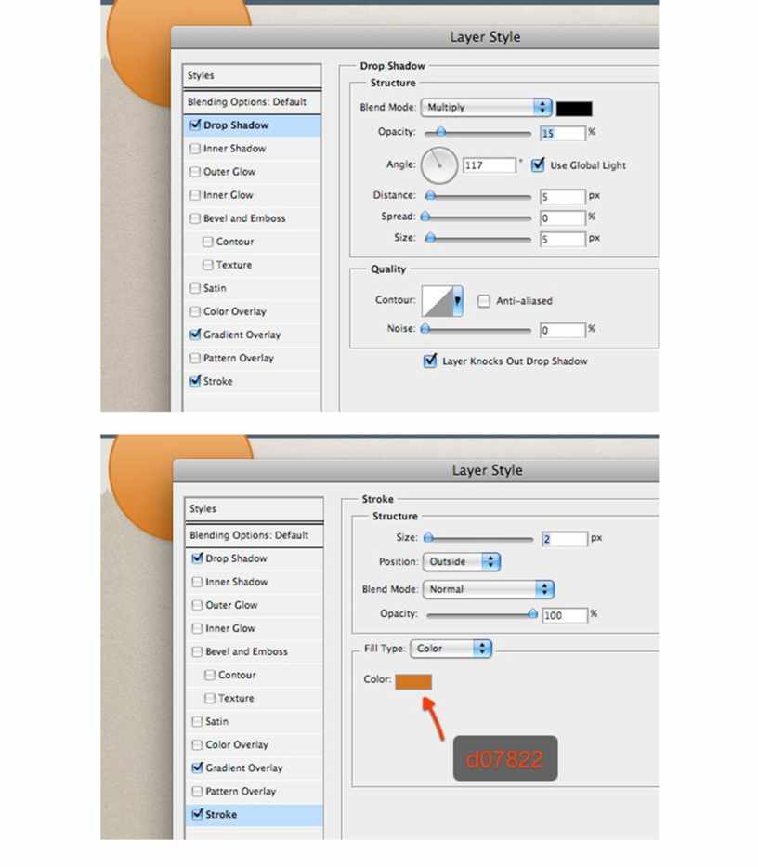The height and width of the screenshot is (867, 758).
Task: Enable Outer Glow in the bottom dialog
Action: [x=197, y=605]
